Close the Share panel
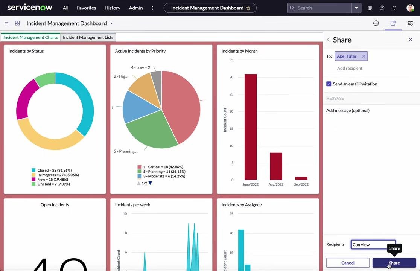This screenshot has height=271, width=420. pyautogui.click(x=410, y=40)
